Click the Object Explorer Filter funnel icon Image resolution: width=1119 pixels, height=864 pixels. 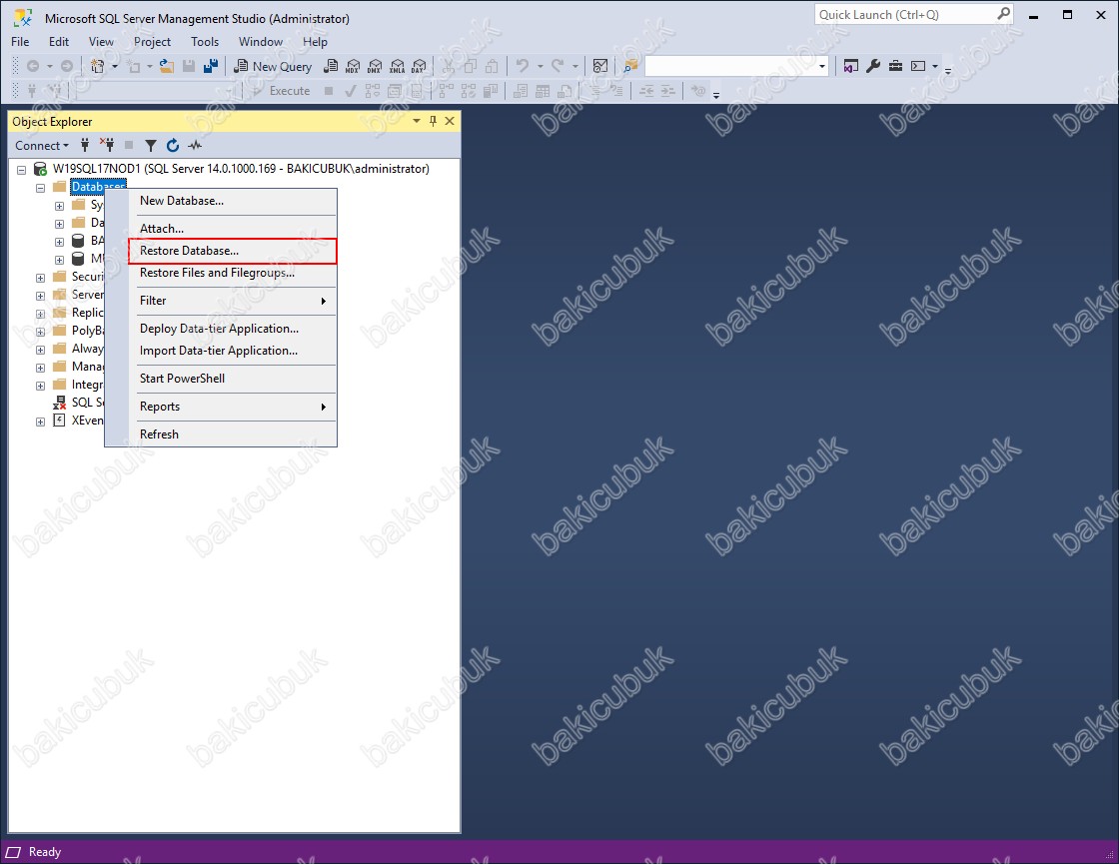click(151, 146)
